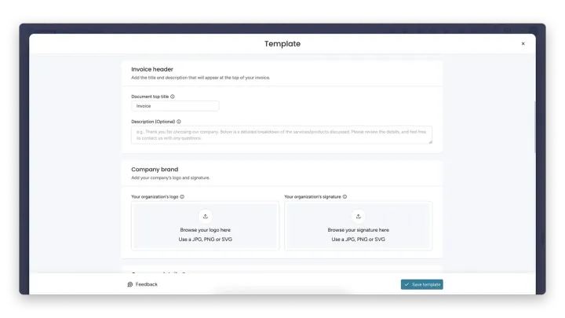Save the template with Save template button
565x318 pixels.
click(x=422, y=284)
